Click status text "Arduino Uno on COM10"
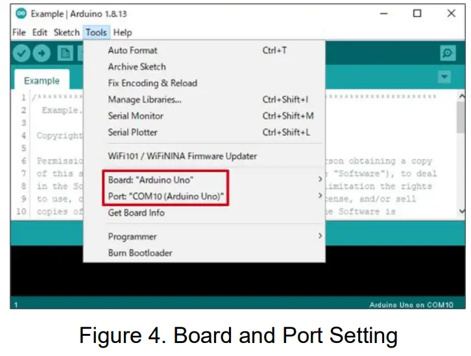This screenshot has height=356, width=471. coord(411,305)
